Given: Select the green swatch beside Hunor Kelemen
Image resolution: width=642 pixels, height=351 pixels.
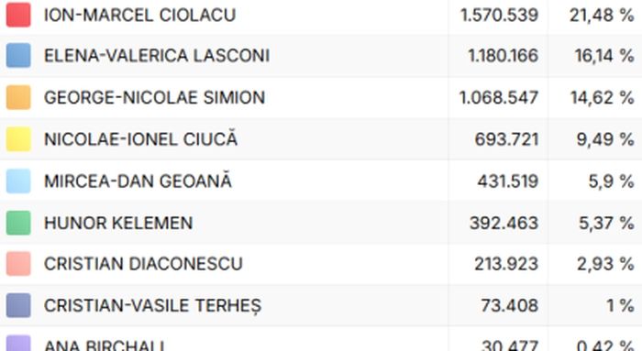Looking at the screenshot, I should [18, 223].
